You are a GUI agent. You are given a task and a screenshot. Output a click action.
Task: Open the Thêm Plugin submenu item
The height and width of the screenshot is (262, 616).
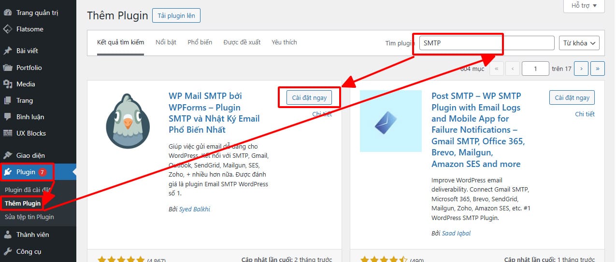[x=23, y=203]
